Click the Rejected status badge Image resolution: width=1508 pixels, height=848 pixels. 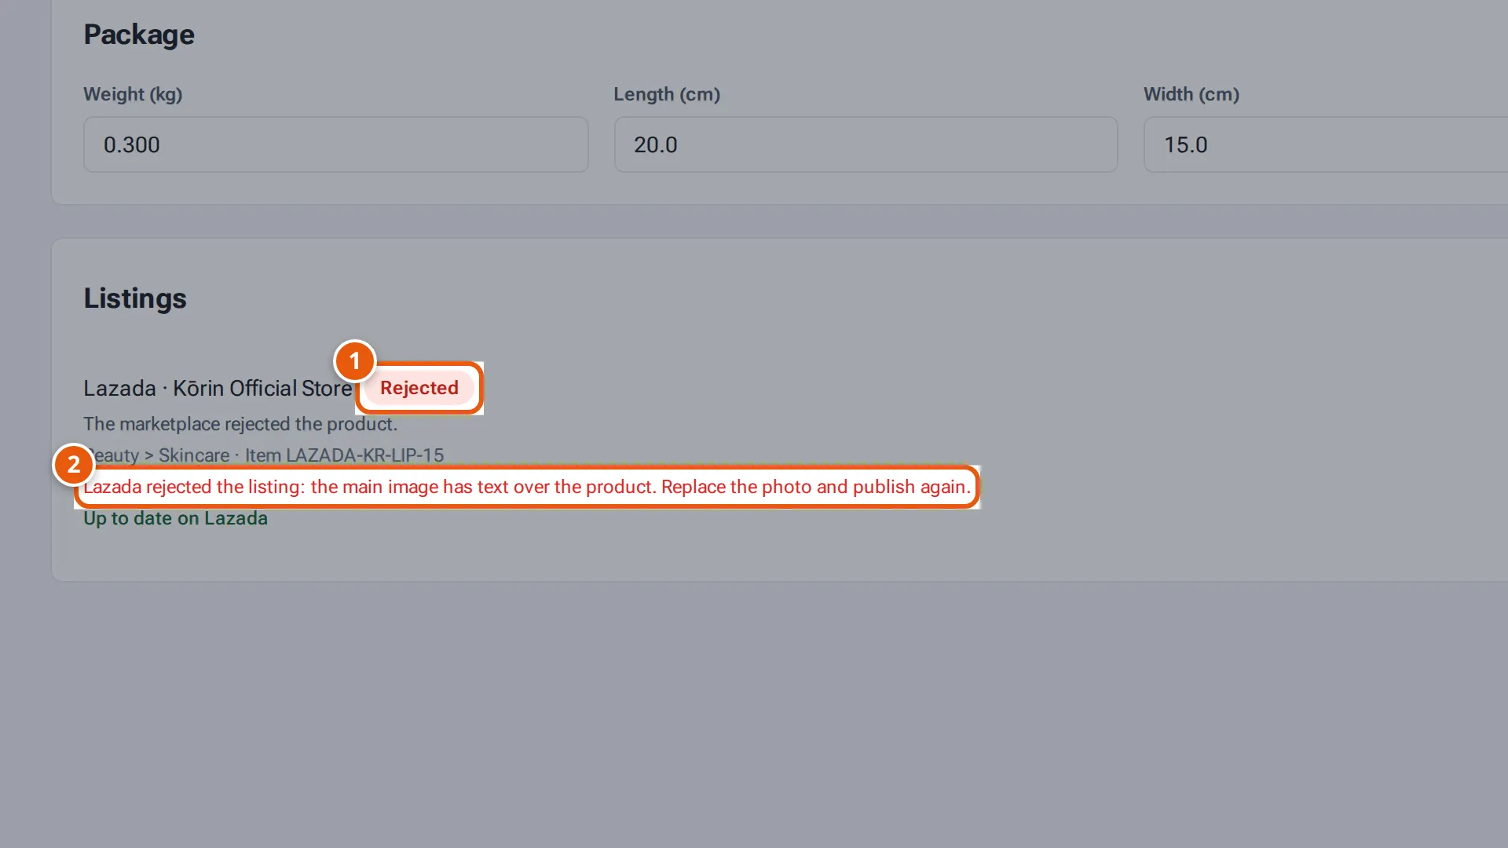[419, 388]
